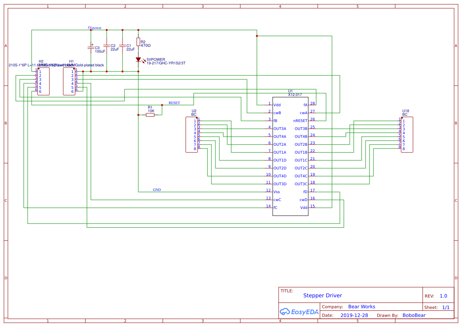Select the Bear Works company field
Image resolution: width=462 pixels, height=327 pixels.
click(x=362, y=307)
